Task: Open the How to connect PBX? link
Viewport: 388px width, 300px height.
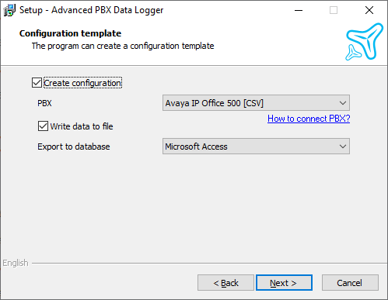Action: 309,119
